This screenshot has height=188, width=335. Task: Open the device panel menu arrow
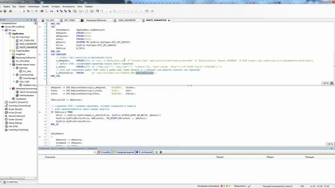[27, 20]
